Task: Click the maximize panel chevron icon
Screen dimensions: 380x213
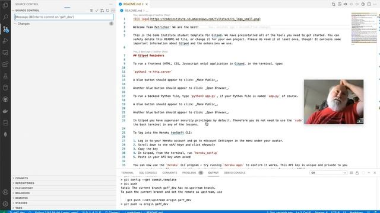Action: pyautogui.click(x=369, y=173)
